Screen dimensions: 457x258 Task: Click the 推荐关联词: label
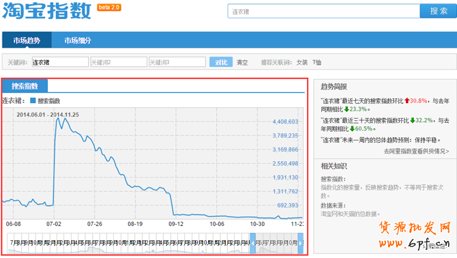(x=276, y=62)
